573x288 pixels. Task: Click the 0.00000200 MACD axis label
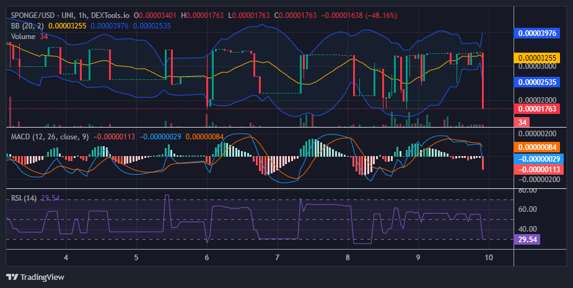[x=537, y=134]
